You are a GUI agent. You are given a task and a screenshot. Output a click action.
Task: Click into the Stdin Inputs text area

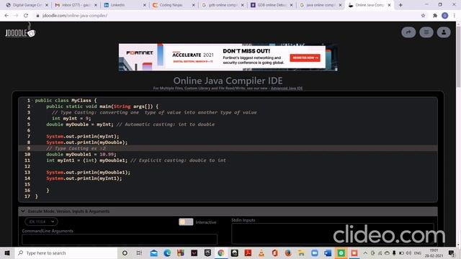(333, 233)
